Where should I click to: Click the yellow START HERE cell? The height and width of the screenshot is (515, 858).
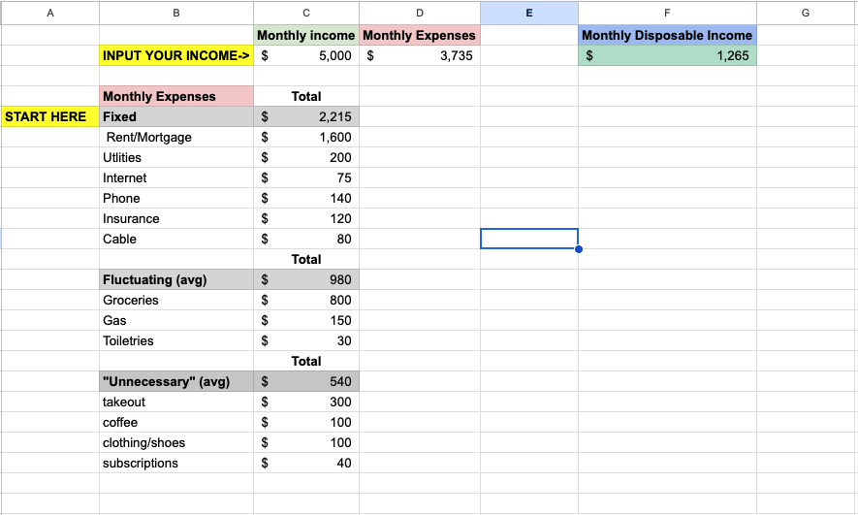(49, 116)
